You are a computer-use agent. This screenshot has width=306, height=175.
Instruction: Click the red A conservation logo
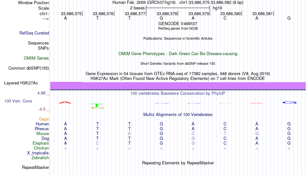65,102
